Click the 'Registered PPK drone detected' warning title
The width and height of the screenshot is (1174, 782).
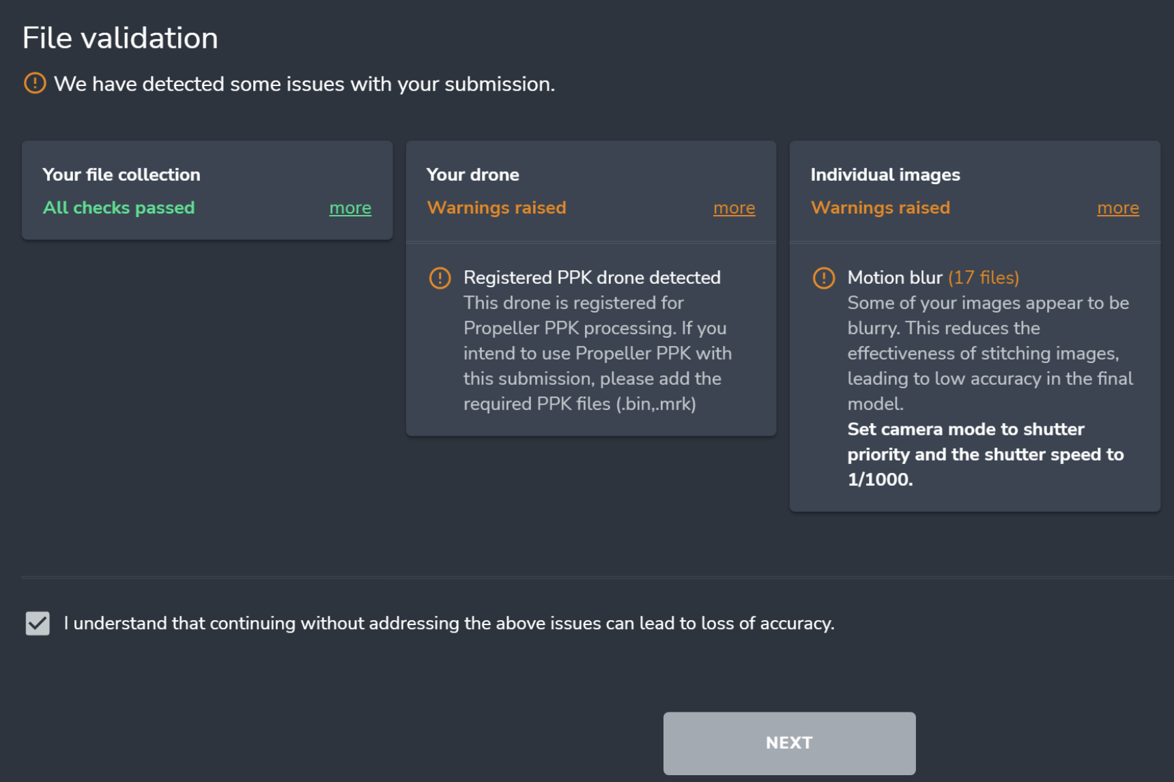coord(592,278)
